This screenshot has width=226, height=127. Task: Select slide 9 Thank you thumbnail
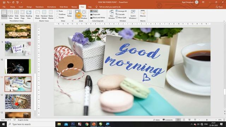click(x=18, y=49)
